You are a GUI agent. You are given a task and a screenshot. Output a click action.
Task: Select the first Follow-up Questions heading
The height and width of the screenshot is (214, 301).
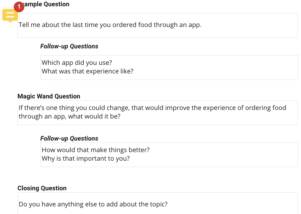point(69,46)
